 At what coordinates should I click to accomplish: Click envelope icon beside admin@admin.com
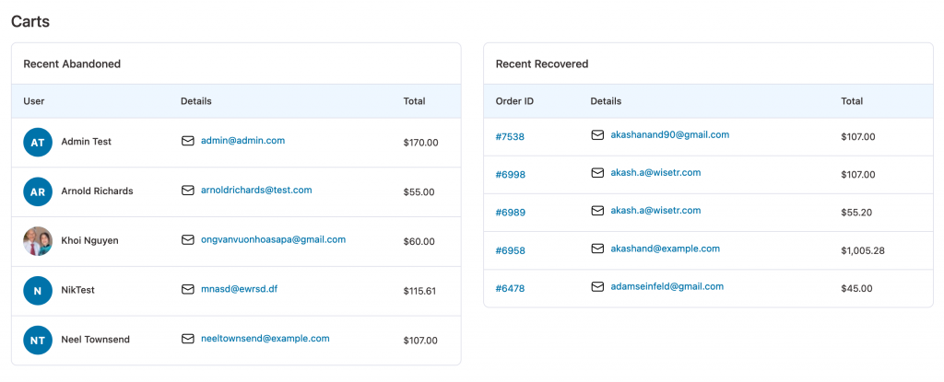coord(188,141)
